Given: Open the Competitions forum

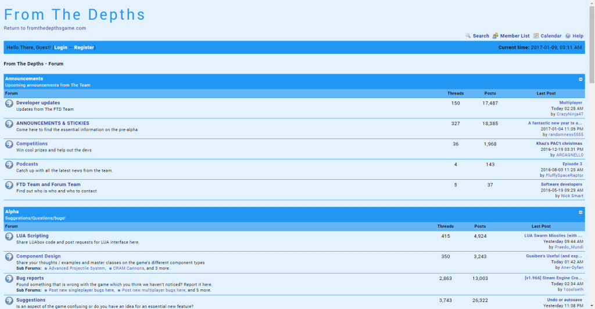Looking at the screenshot, I should click(32, 144).
